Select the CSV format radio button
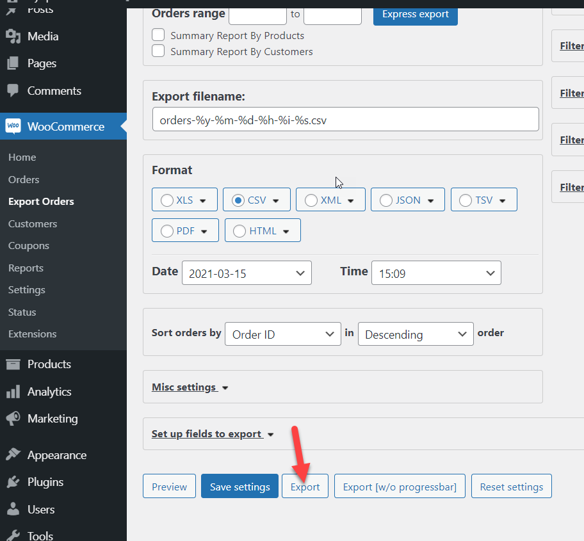Viewport: 584px width, 541px height. tap(238, 200)
